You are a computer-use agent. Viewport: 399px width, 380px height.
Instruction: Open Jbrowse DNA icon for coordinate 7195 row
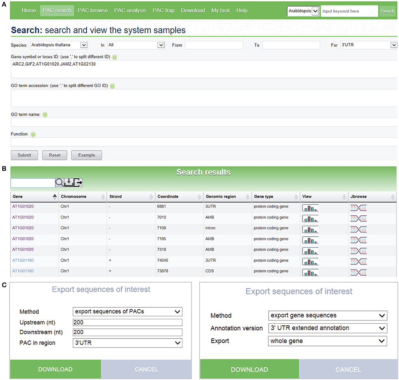(359, 240)
